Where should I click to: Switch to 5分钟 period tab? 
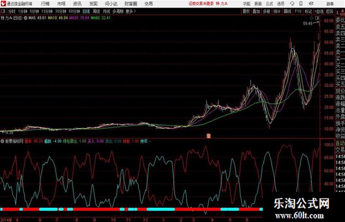click(x=34, y=11)
